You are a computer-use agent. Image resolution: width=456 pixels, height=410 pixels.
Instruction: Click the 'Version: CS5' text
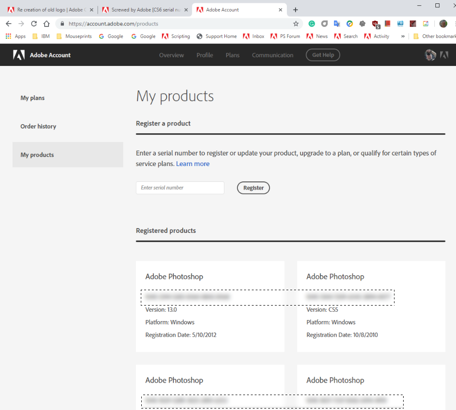coord(322,309)
